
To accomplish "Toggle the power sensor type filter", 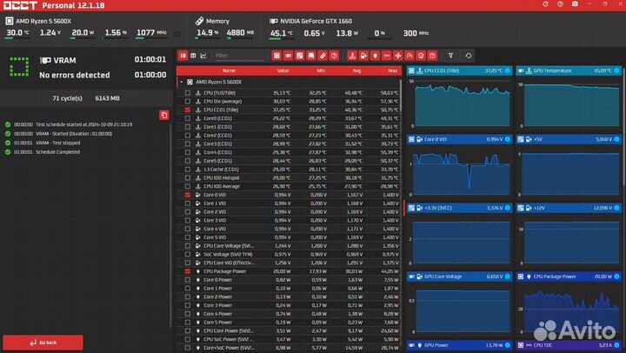I will coord(375,56).
